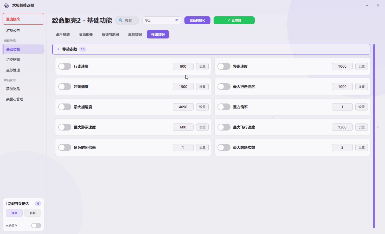Edit the 行走速度 value field
385x234 pixels.
tap(183, 66)
